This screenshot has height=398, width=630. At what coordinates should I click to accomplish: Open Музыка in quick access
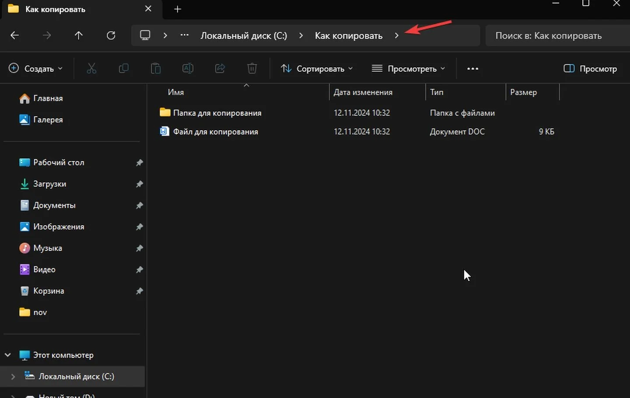[x=48, y=248]
